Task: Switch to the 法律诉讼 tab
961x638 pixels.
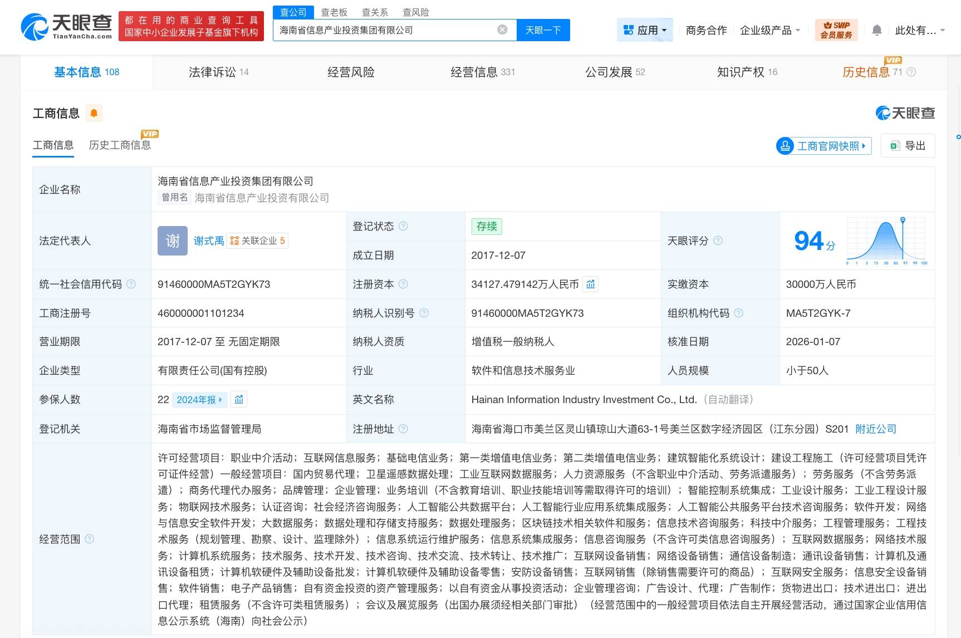Action: [218, 72]
